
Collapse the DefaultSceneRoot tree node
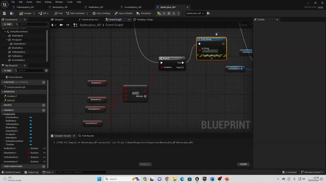click(x=5, y=32)
